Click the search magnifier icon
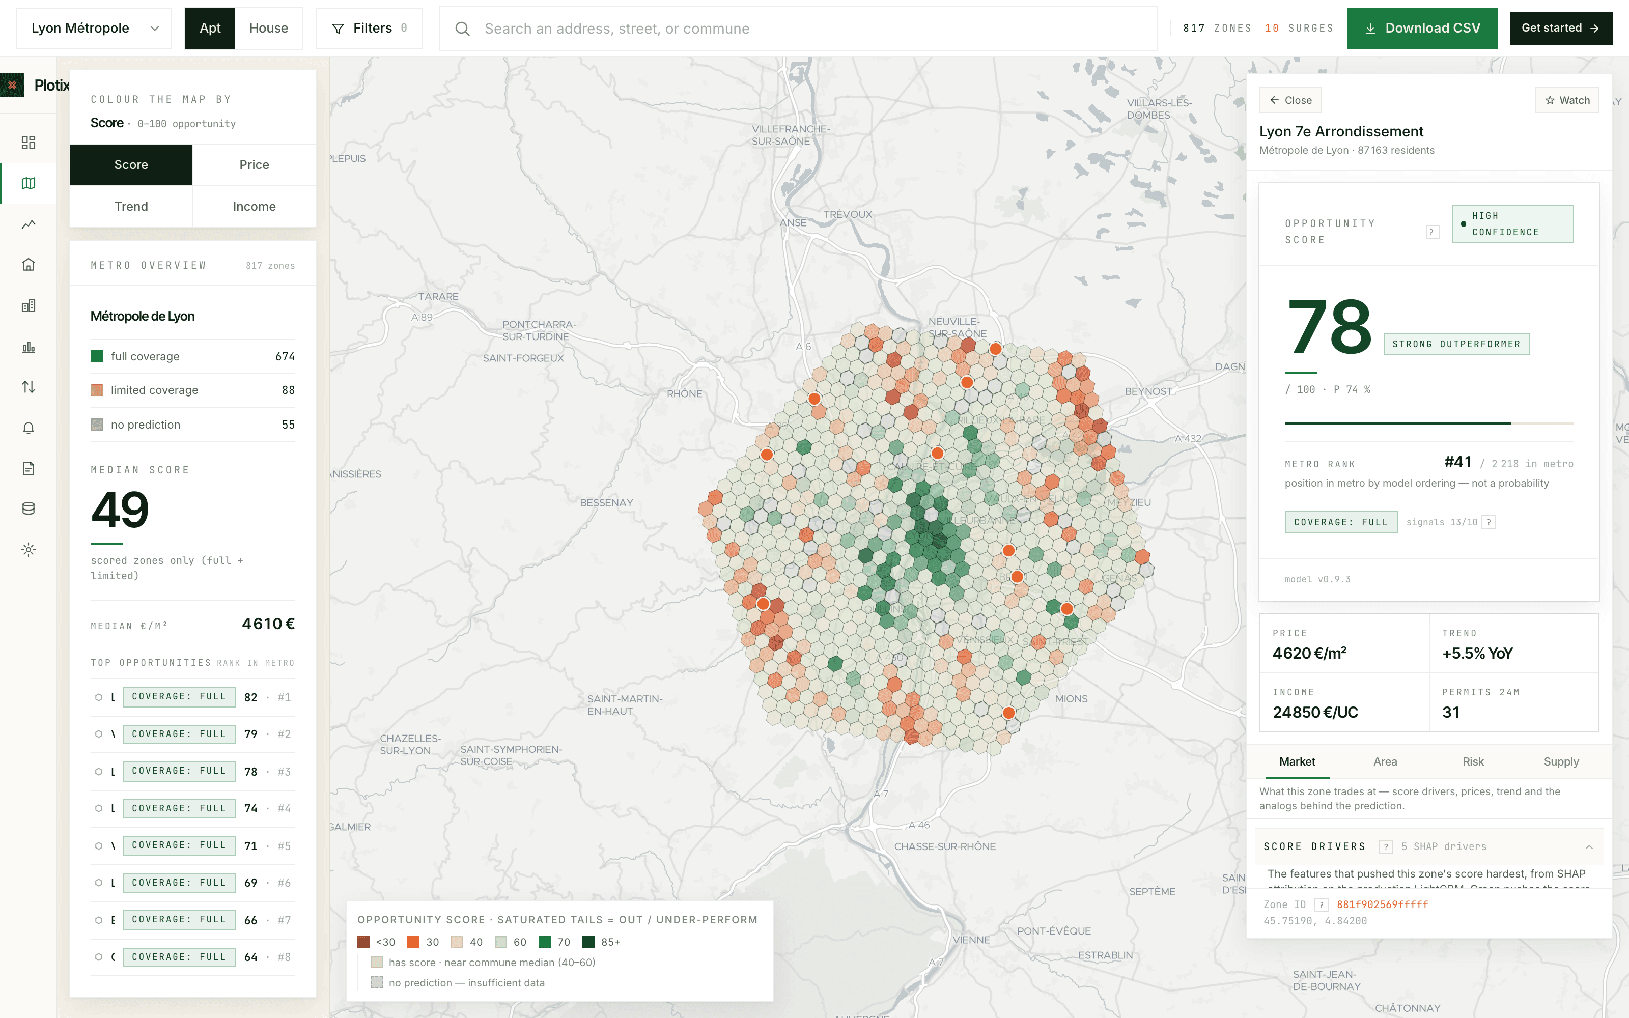The height and width of the screenshot is (1018, 1629). pos(462,29)
